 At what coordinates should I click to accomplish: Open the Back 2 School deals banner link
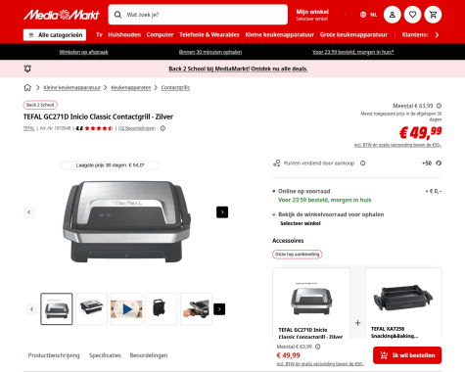(238, 69)
